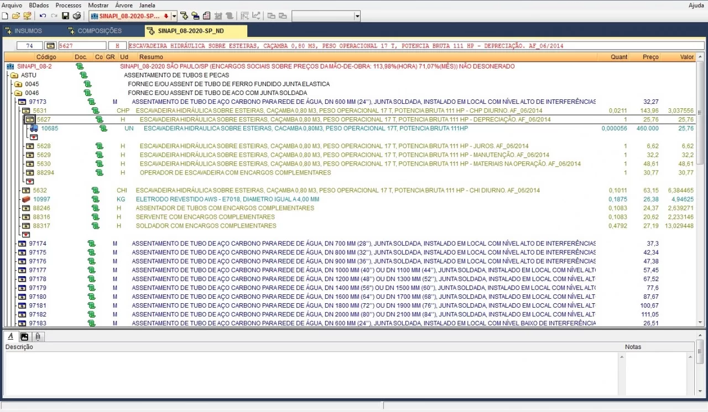Click the document icon for row 97173
The image size is (708, 412).
click(x=91, y=102)
